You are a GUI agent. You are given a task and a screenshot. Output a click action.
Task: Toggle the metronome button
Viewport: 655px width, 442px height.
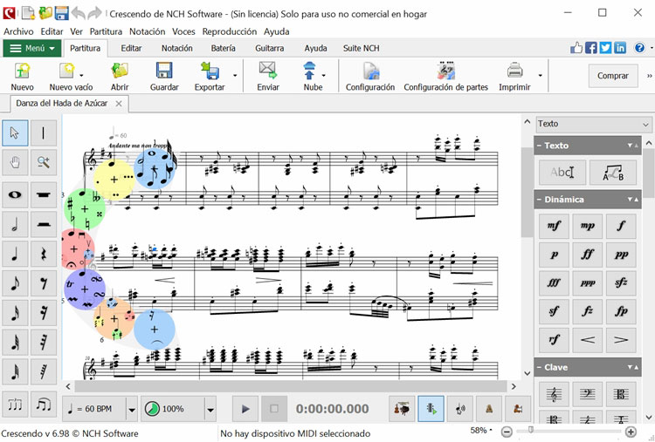click(489, 409)
